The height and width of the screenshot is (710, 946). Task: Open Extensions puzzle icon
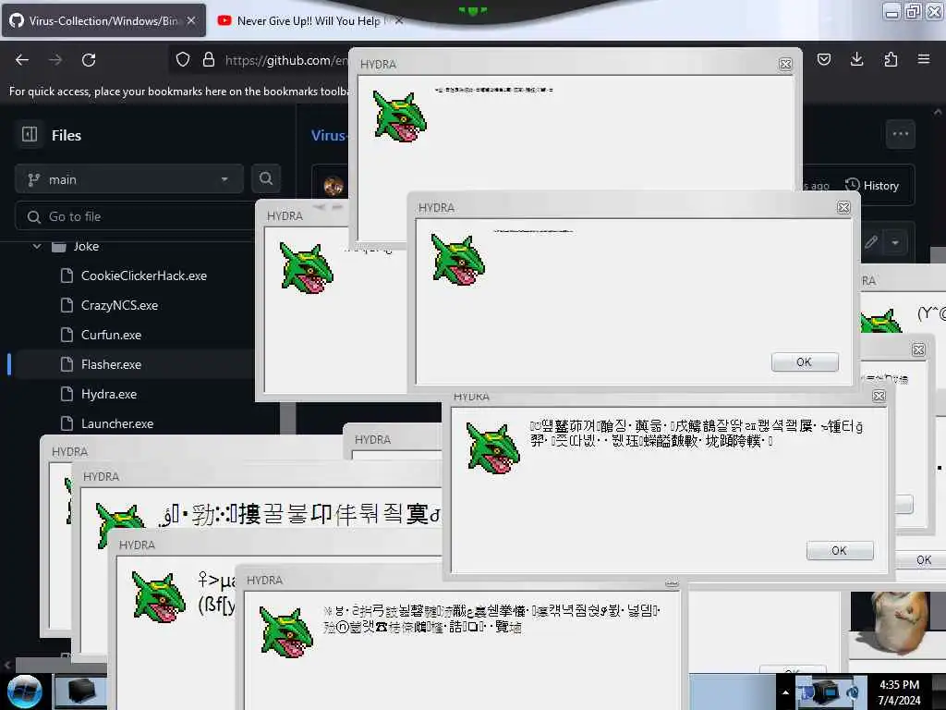tap(891, 59)
